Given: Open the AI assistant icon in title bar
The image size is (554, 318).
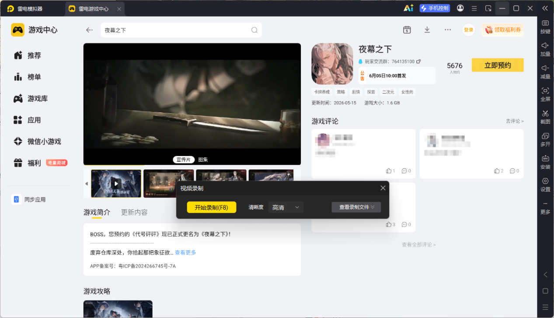Looking at the screenshot, I should 408,8.
